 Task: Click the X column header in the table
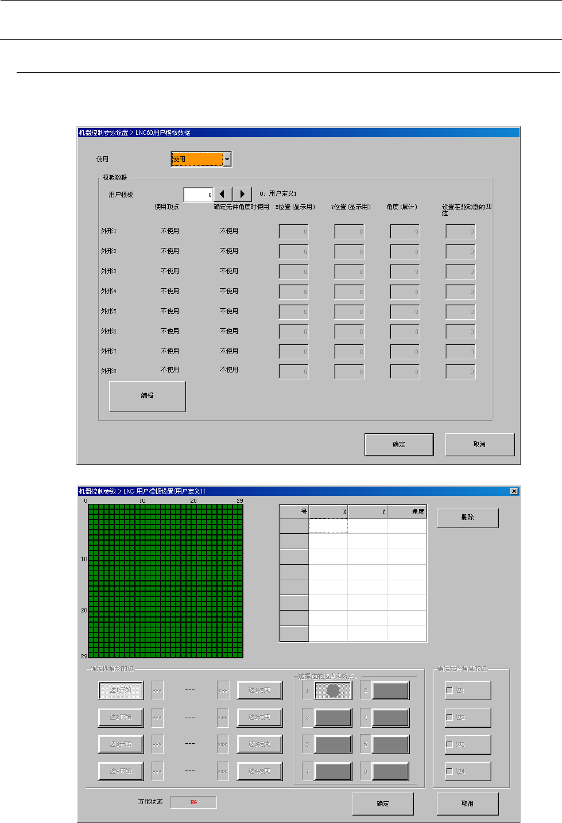point(328,511)
